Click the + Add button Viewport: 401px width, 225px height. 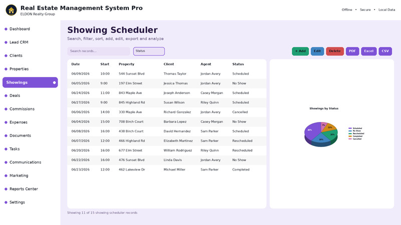click(300, 51)
